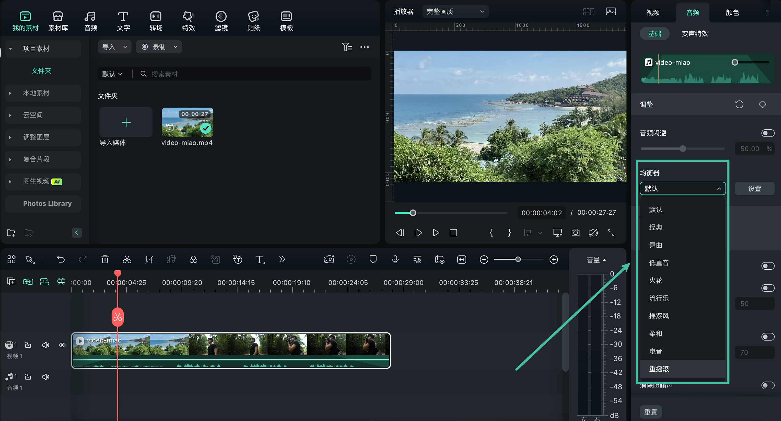Open the 录制 record dropdown
Image resolution: width=781 pixels, height=421 pixels.
point(159,47)
